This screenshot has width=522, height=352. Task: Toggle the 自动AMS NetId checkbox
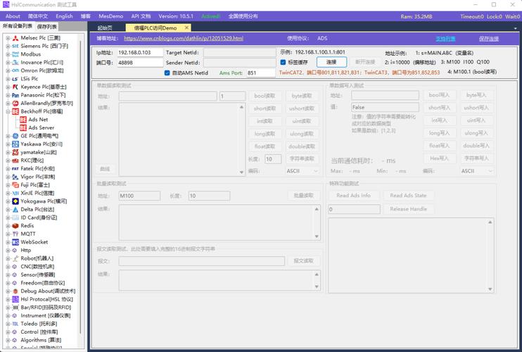click(x=167, y=73)
